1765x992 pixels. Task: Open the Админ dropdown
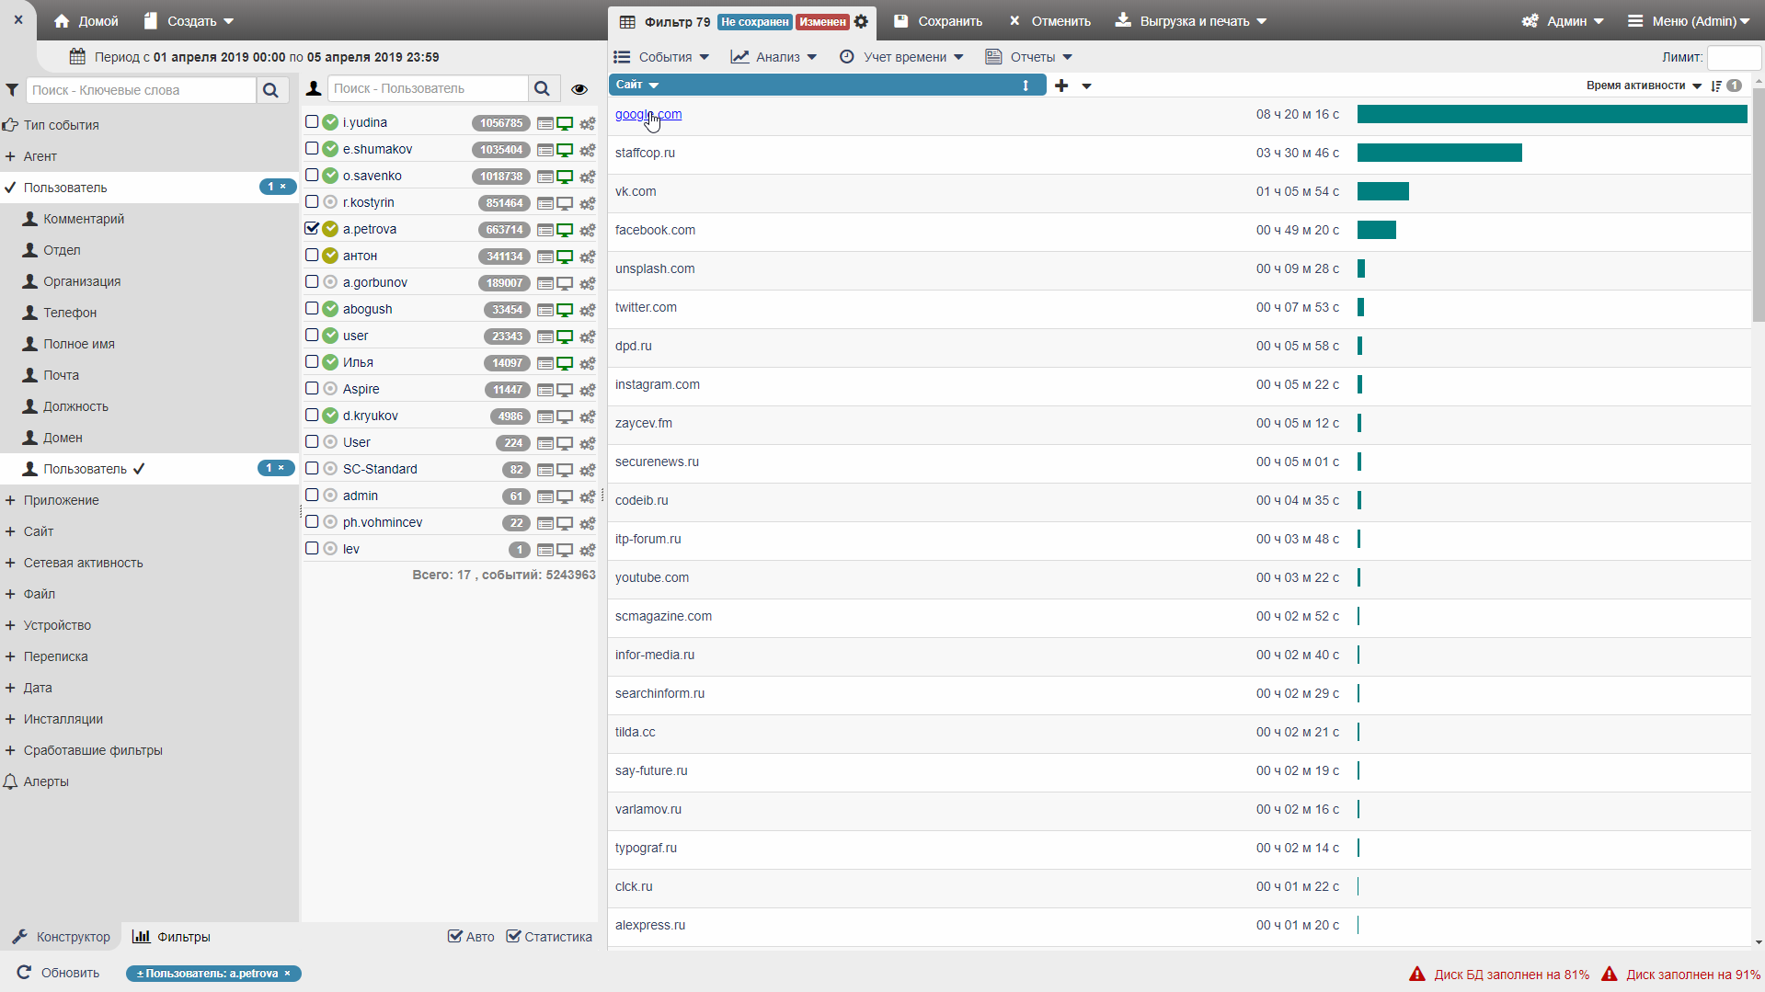[x=1563, y=21]
